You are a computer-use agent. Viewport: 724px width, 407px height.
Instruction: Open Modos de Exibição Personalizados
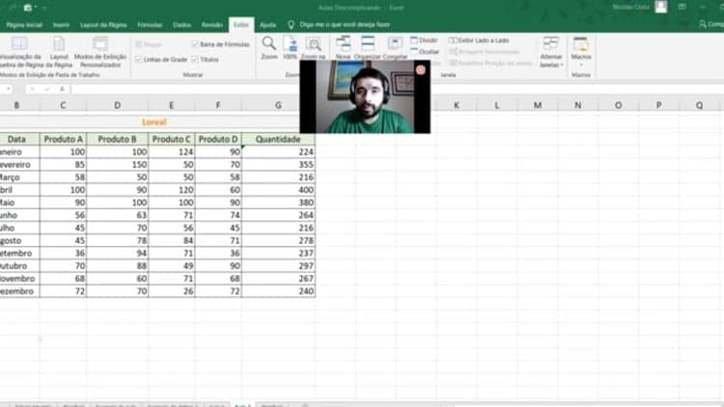100,53
